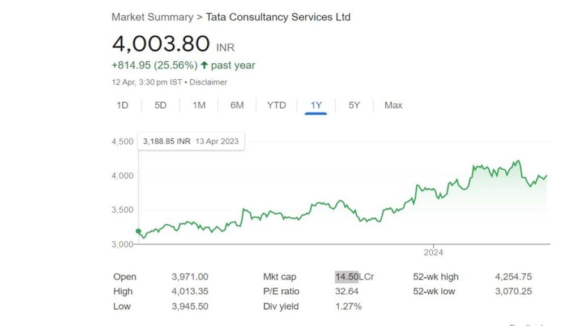Click the 3,188.85 INR chart tooltip
The height and width of the screenshot is (326, 580).
(191, 141)
